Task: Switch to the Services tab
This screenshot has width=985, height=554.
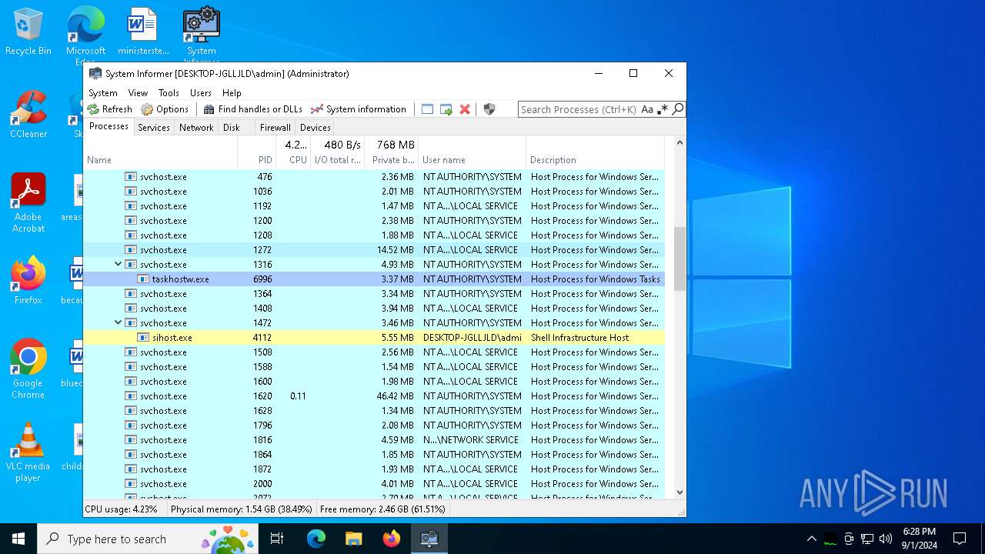Action: 154,128
